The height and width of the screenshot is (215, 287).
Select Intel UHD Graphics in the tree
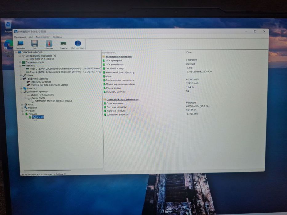coord(41,82)
